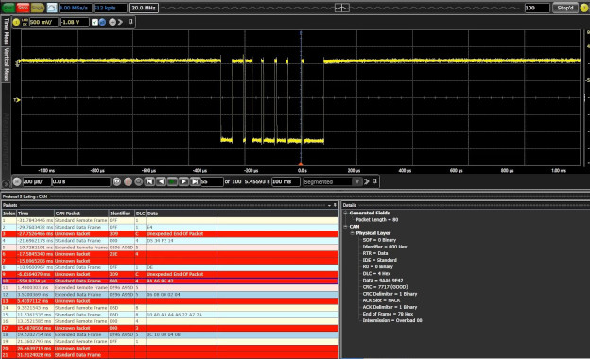Click the channel toolbar pin icon

(x=130, y=22)
